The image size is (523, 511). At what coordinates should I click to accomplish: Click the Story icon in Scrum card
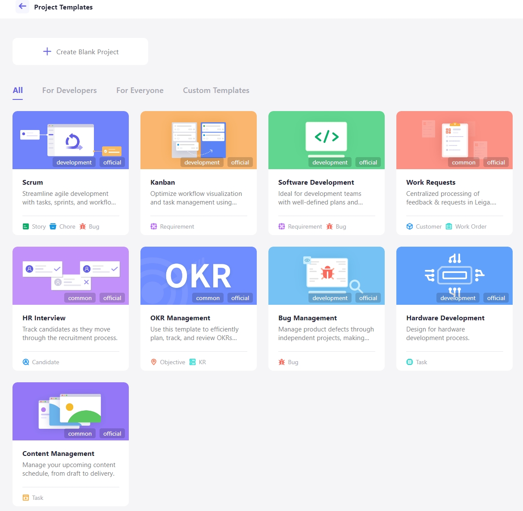click(x=26, y=226)
